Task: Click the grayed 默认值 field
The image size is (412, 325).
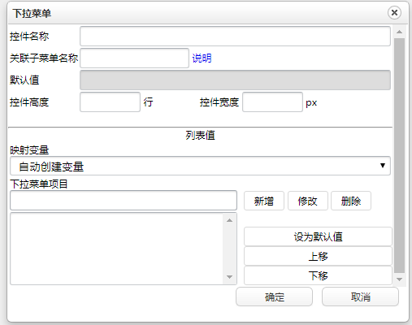Action: point(235,80)
